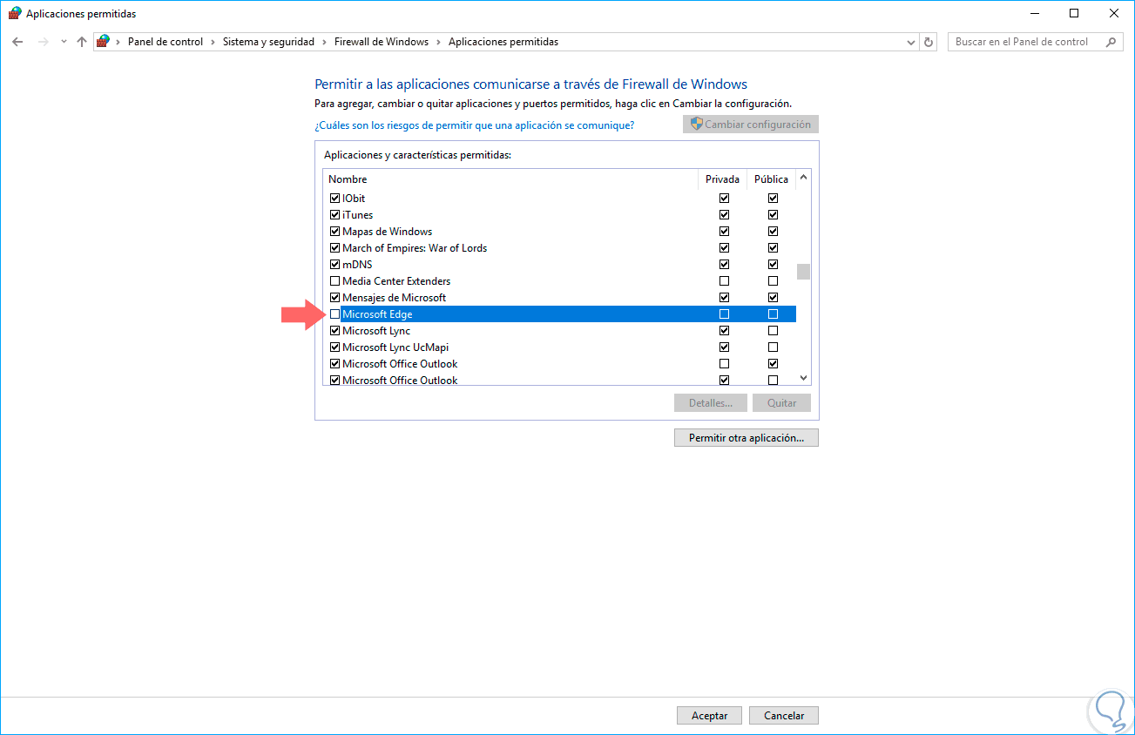Expand the chevron after Sistema y seguridad

click(x=325, y=42)
